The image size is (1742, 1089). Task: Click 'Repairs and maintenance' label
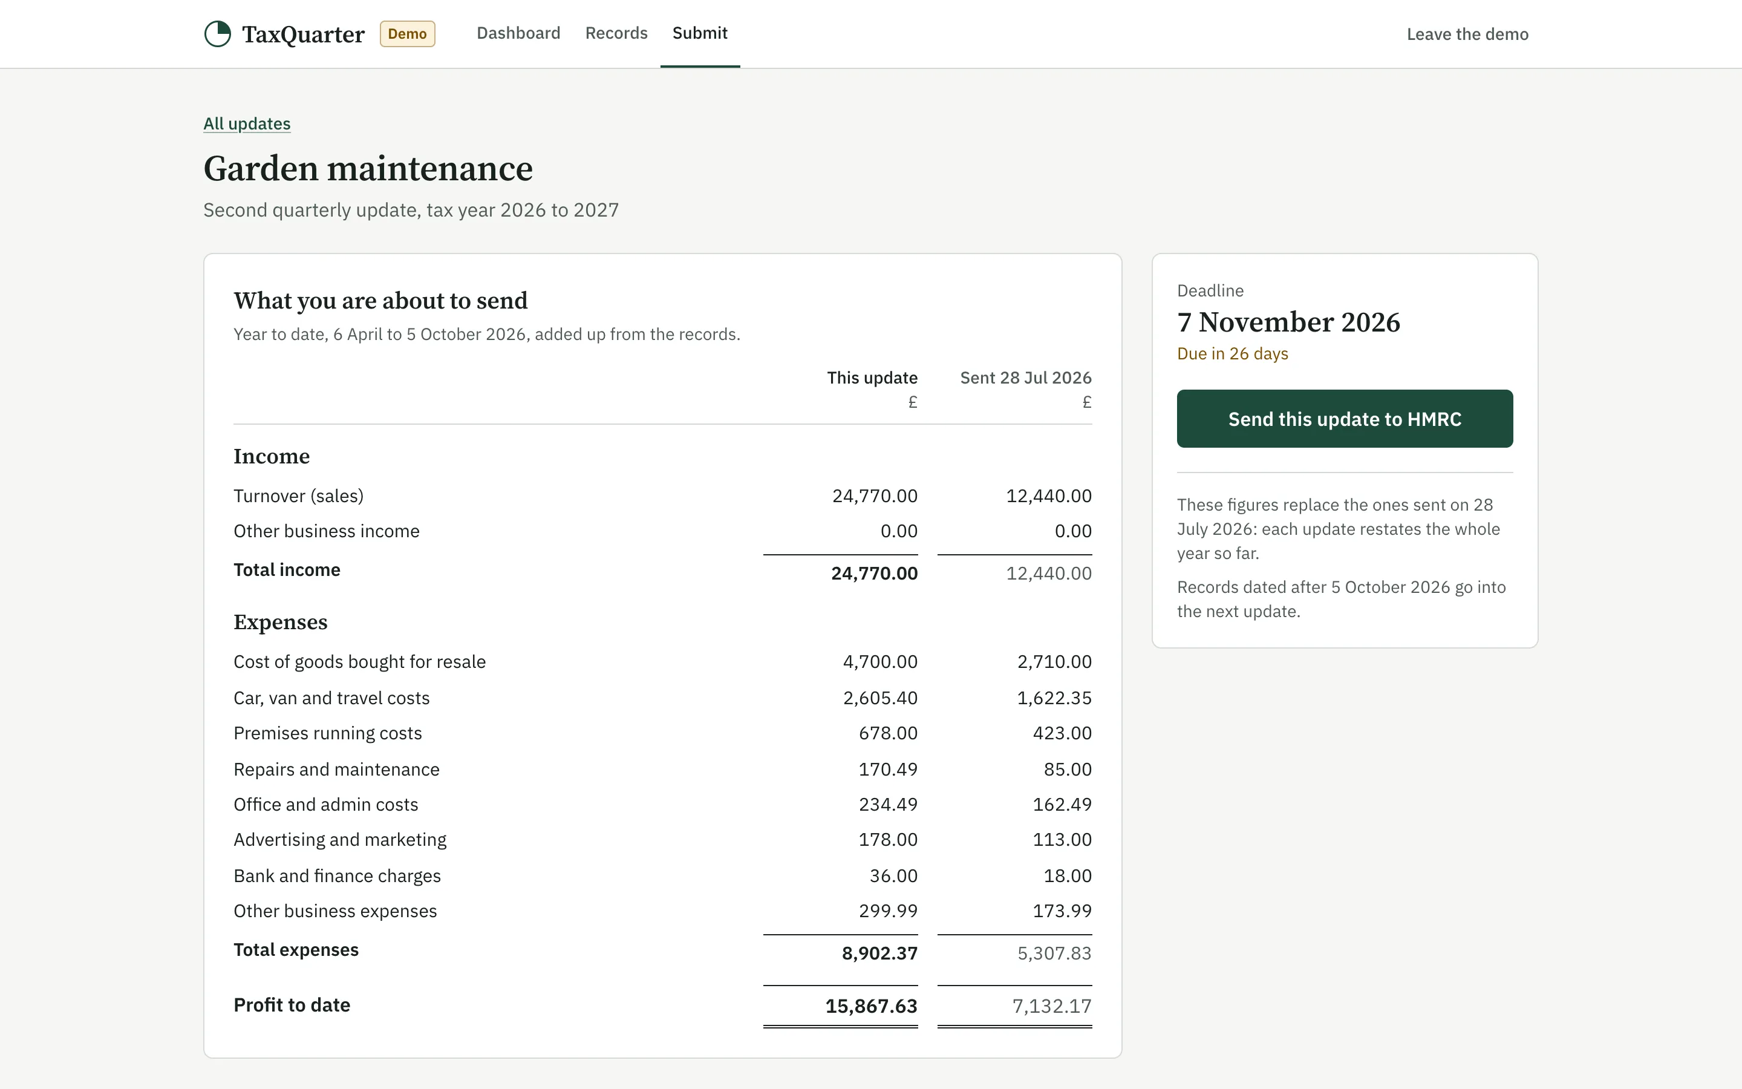click(x=336, y=769)
